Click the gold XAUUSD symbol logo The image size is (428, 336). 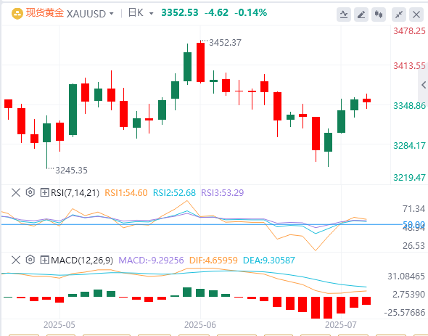(x=17, y=14)
